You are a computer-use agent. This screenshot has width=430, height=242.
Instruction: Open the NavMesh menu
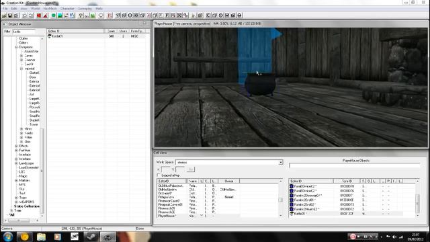pyautogui.click(x=50, y=9)
